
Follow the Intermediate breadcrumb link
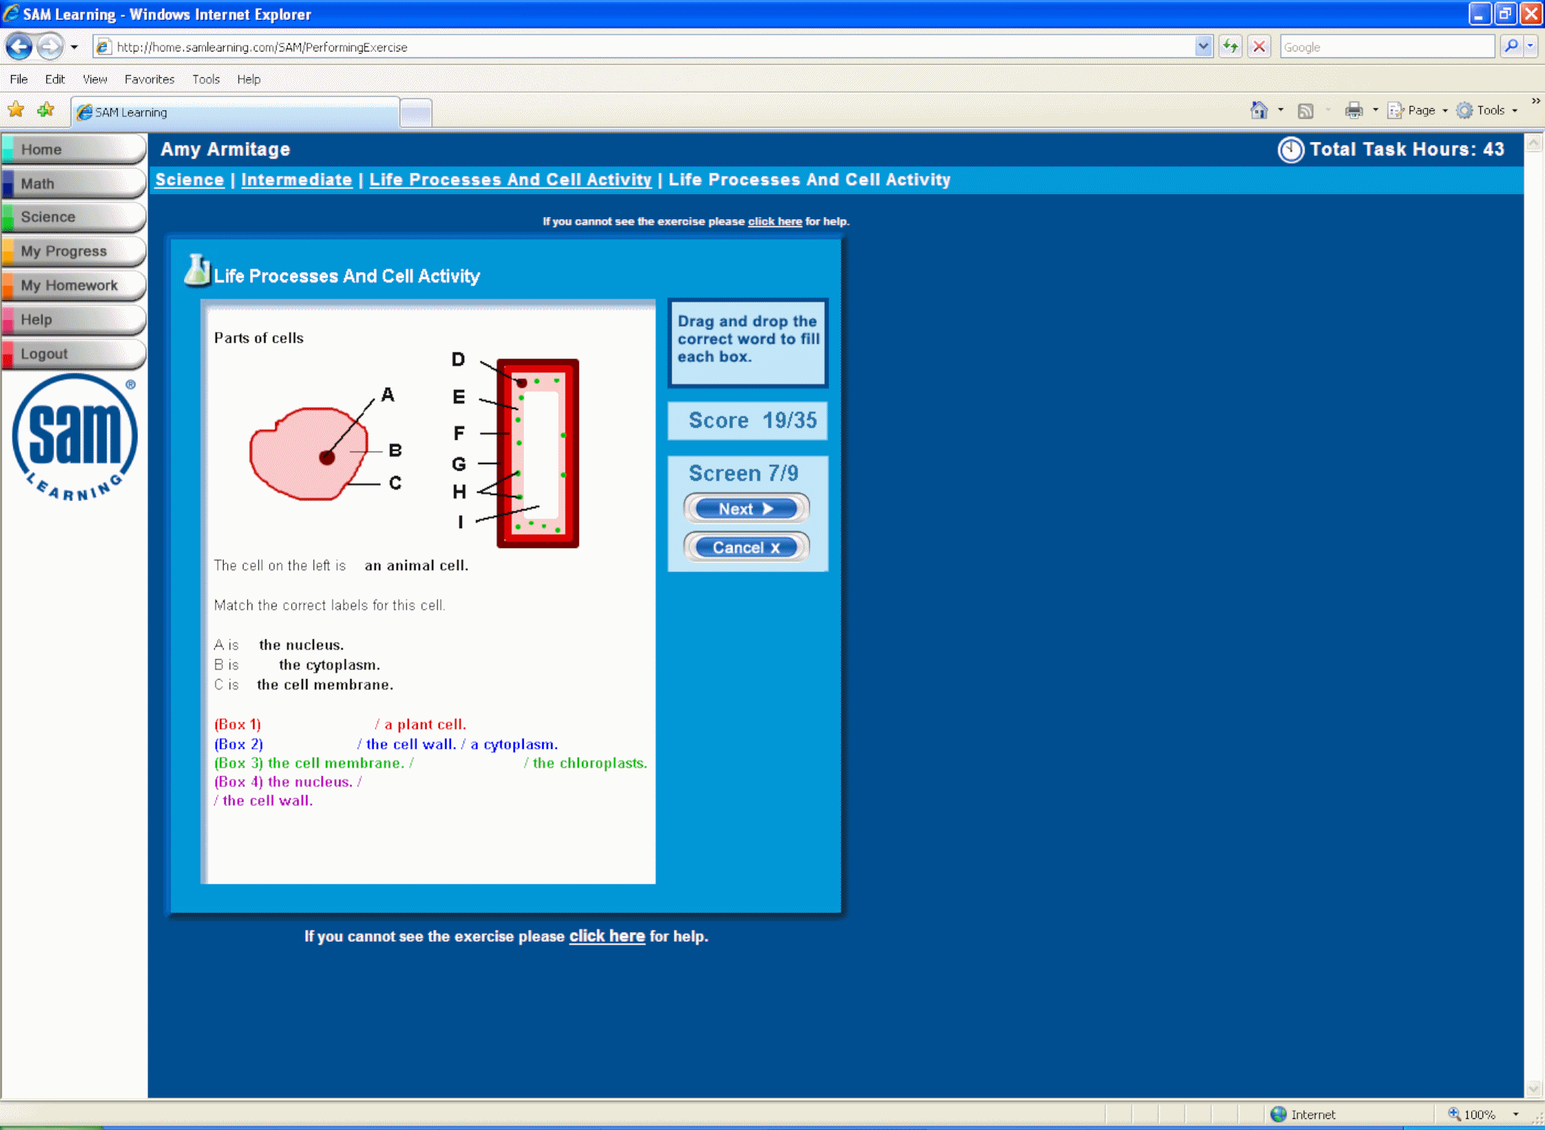pyautogui.click(x=296, y=180)
